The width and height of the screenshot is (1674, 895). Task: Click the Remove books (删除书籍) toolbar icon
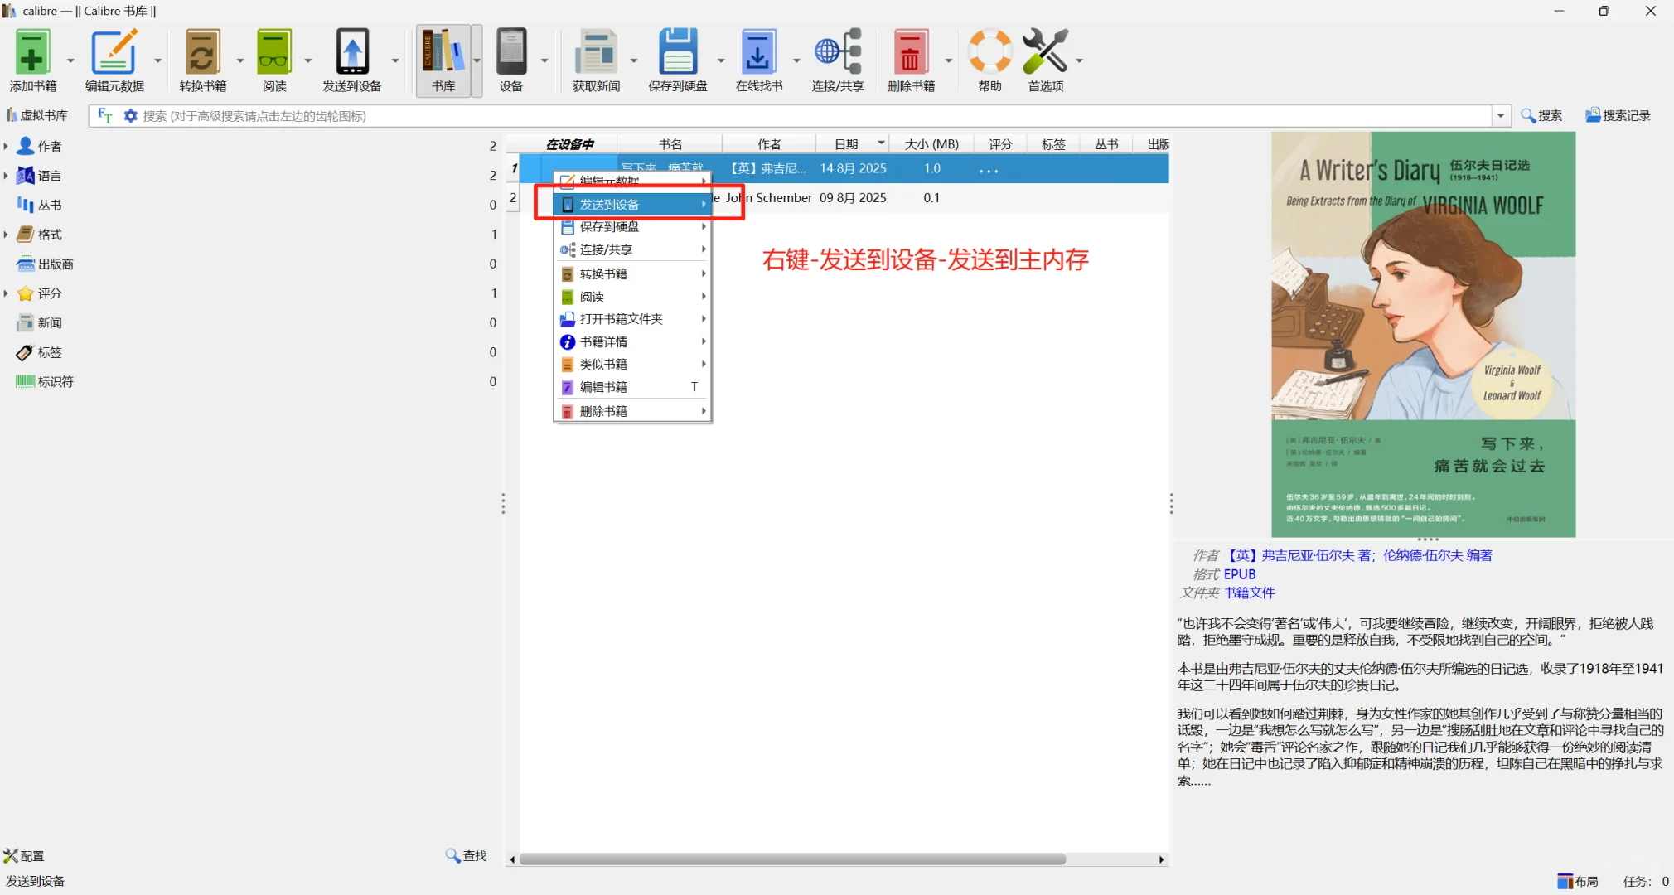911,52
